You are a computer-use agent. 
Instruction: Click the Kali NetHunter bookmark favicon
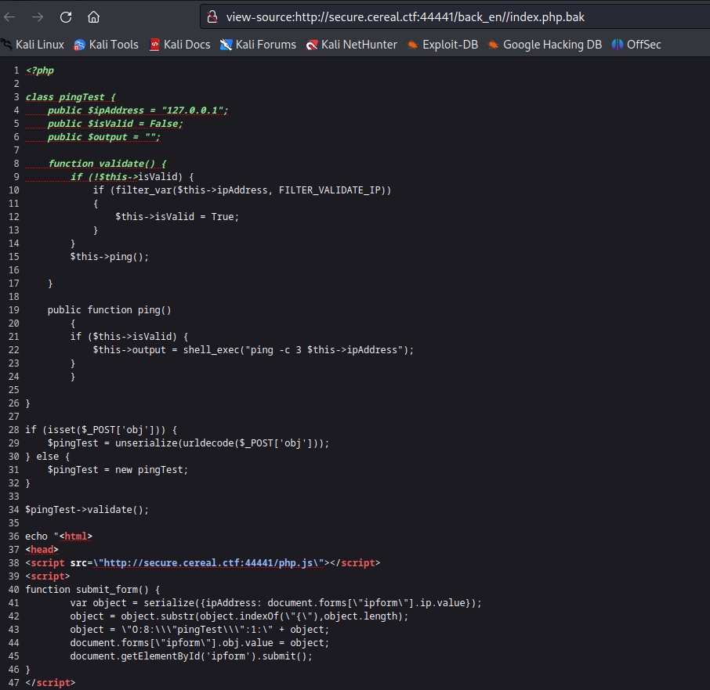click(312, 45)
